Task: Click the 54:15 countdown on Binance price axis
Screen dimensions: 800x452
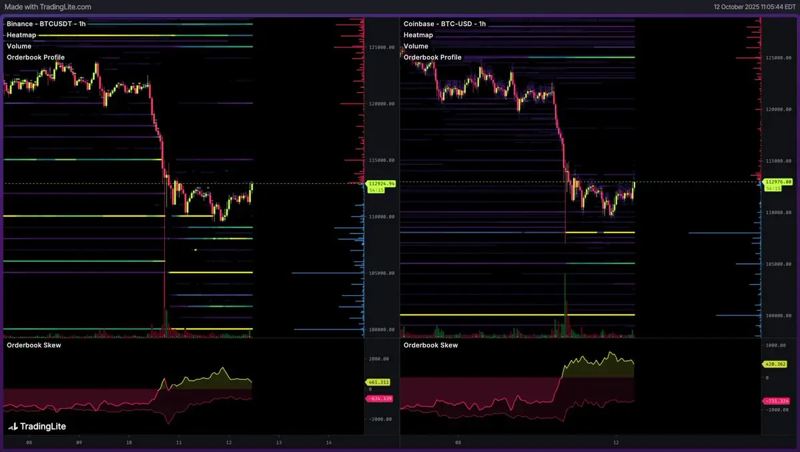Action: pyautogui.click(x=376, y=190)
